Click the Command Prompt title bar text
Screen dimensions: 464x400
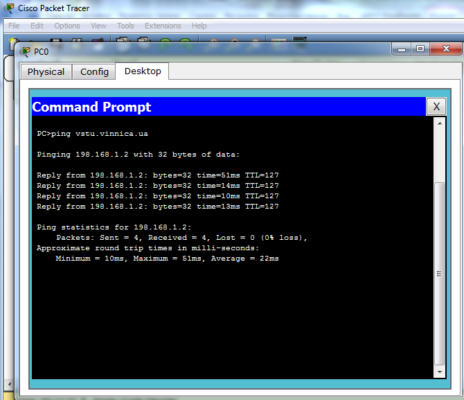pos(91,107)
